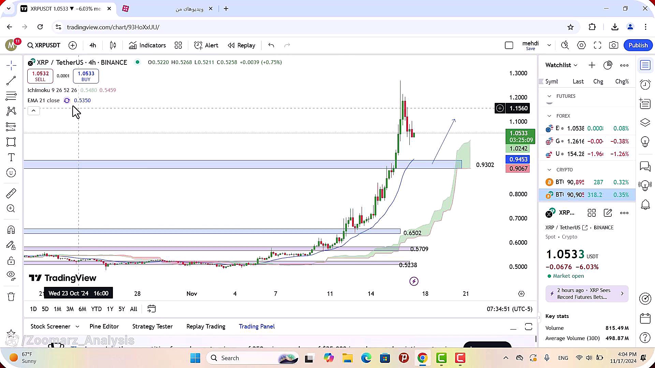655x368 pixels.
Task: Open the object tree layers panel
Action: point(645,122)
